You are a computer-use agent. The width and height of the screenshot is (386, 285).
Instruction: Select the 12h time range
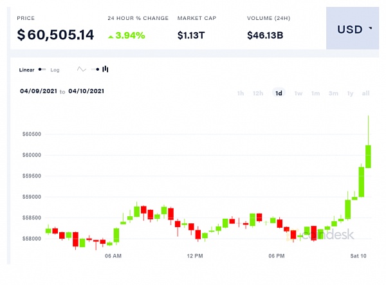pyautogui.click(x=258, y=93)
